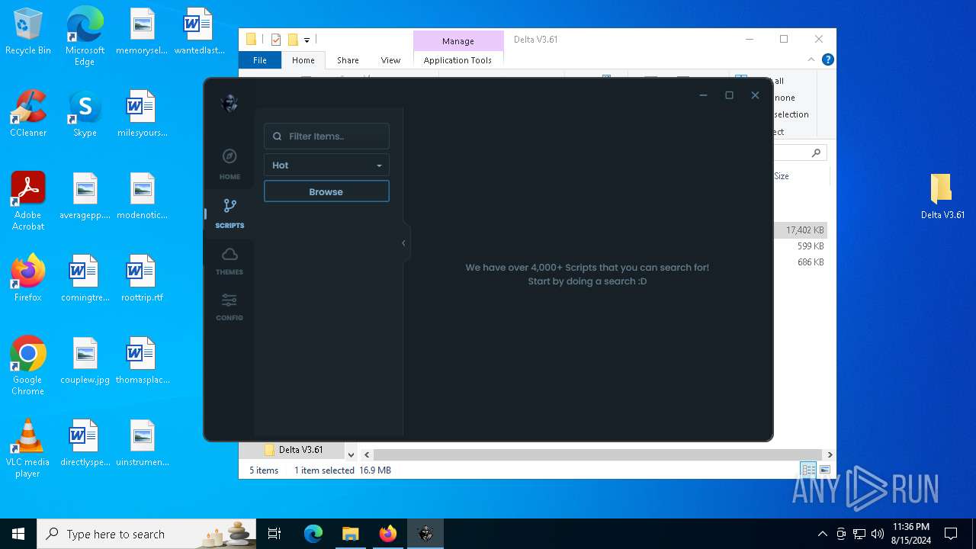Close the Delta app window
This screenshot has height=549, width=976.
click(x=755, y=95)
